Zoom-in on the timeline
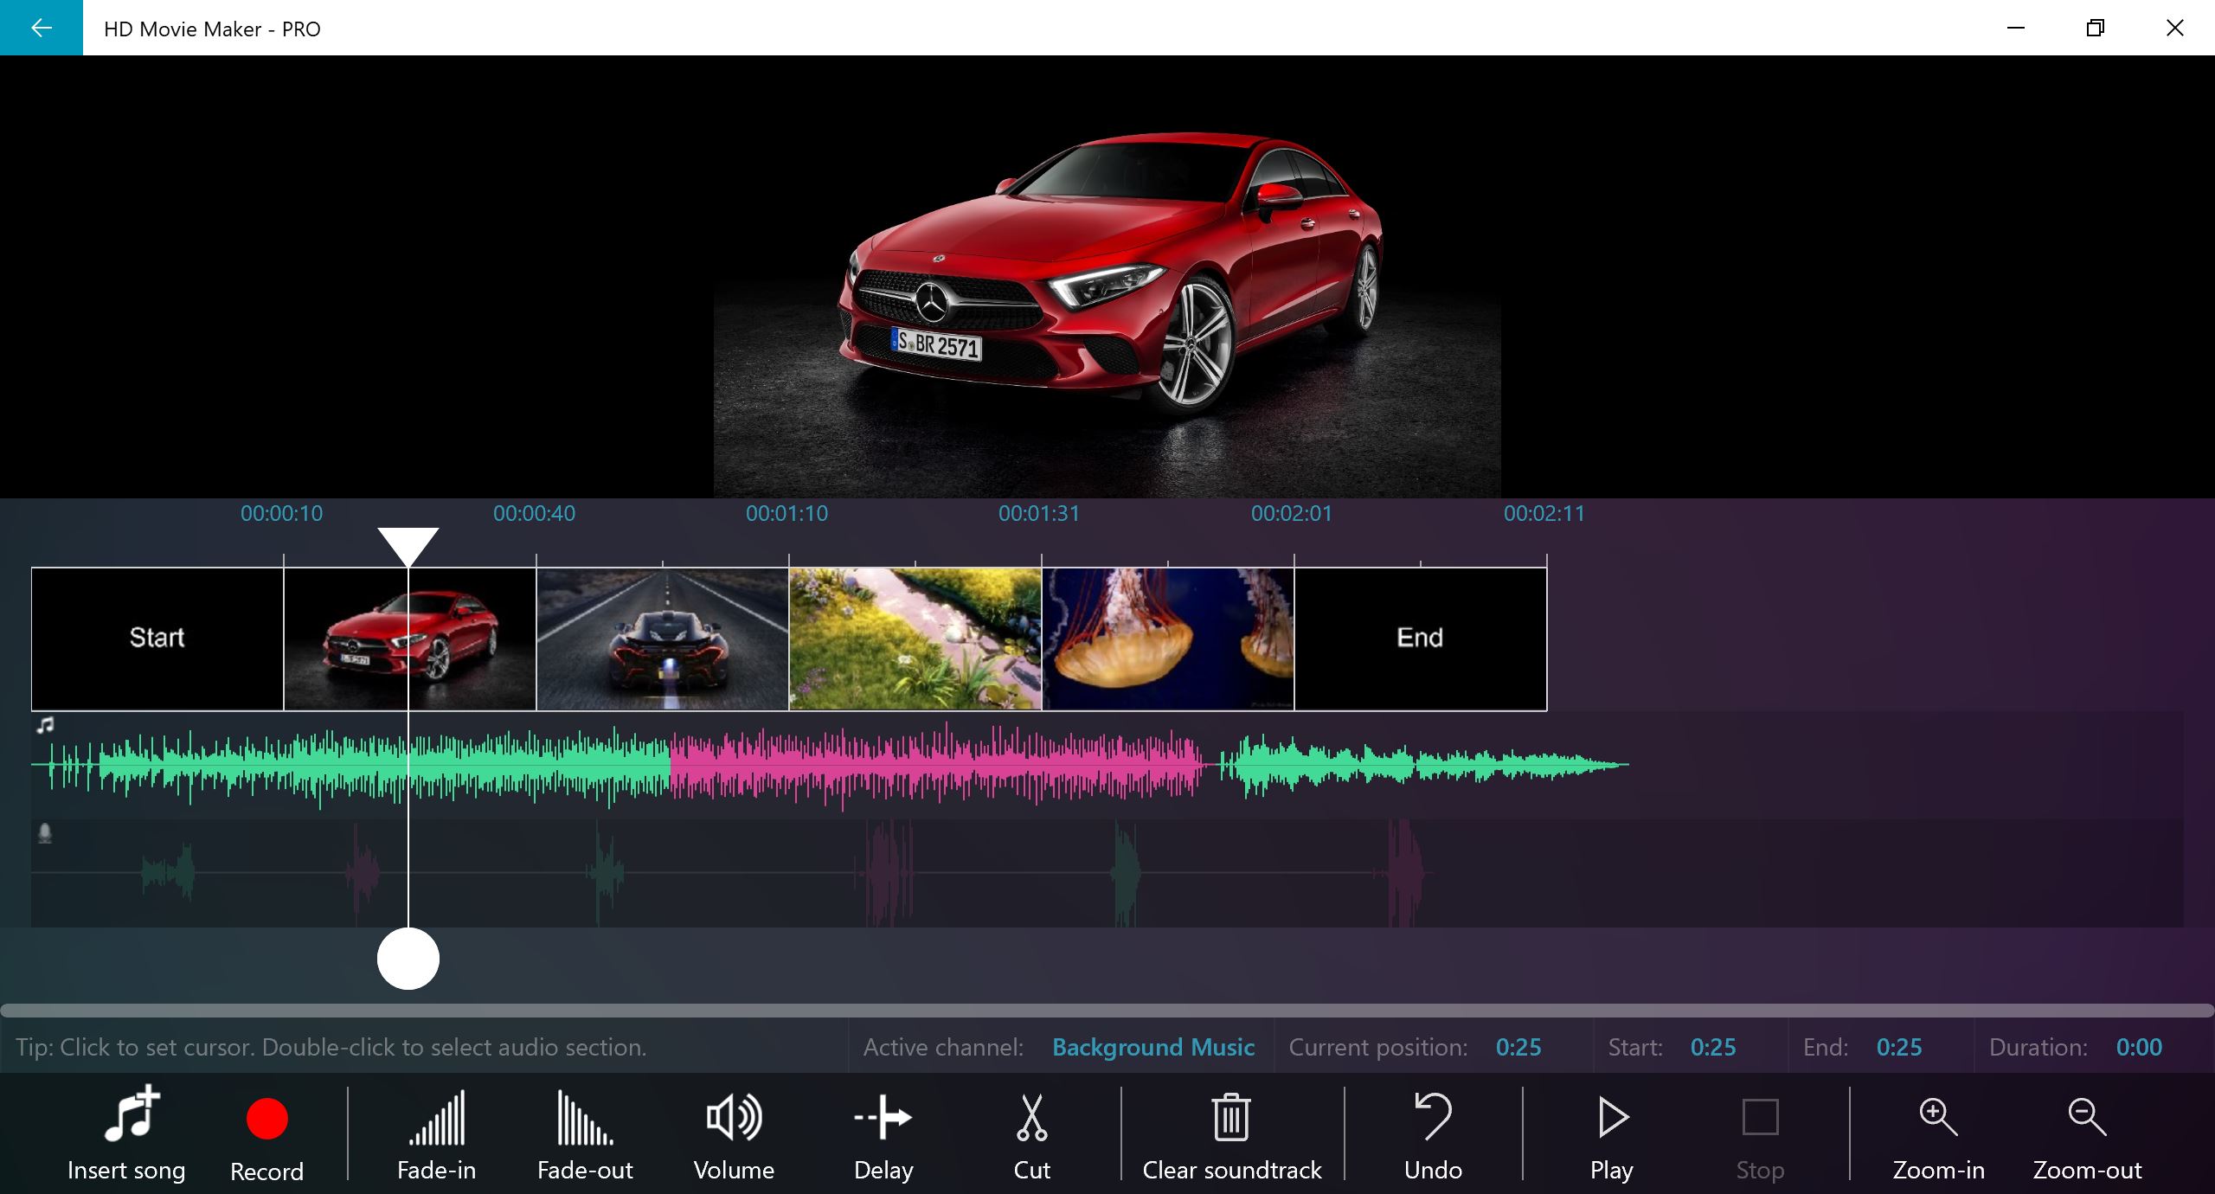This screenshot has width=2215, height=1194. 1938,1133
